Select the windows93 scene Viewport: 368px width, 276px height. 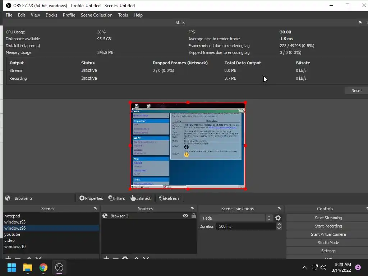[x=51, y=222]
